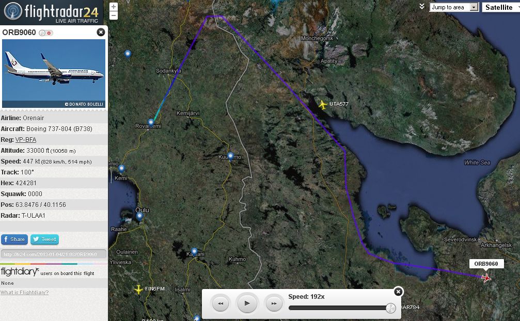520x321 pixels.
Task: Close the ORB9060 flight info panel
Action: [x=101, y=32]
